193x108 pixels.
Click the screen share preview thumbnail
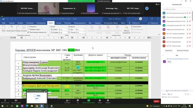37,98
